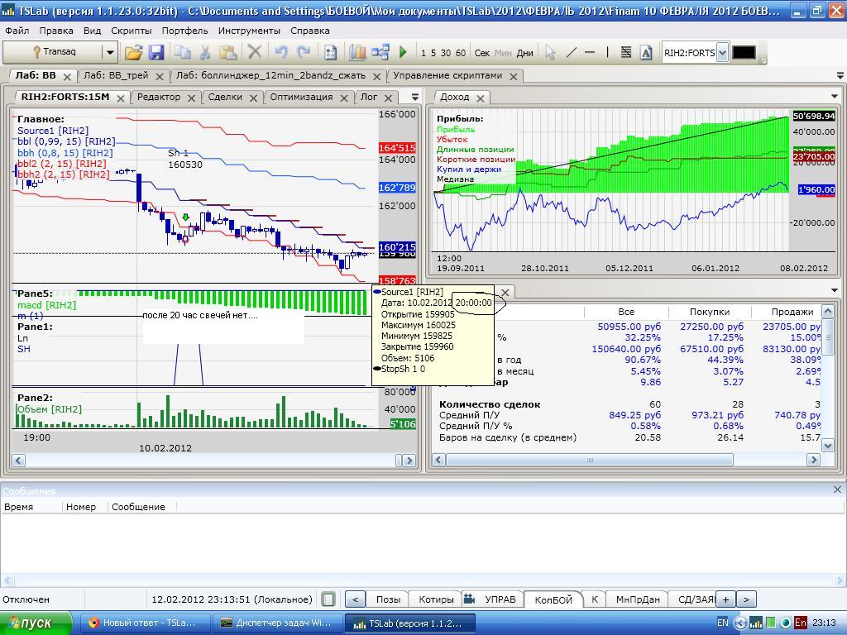Click the chart bars toolbar icon
Image resolution: width=847 pixels, height=635 pixels.
[x=357, y=52]
